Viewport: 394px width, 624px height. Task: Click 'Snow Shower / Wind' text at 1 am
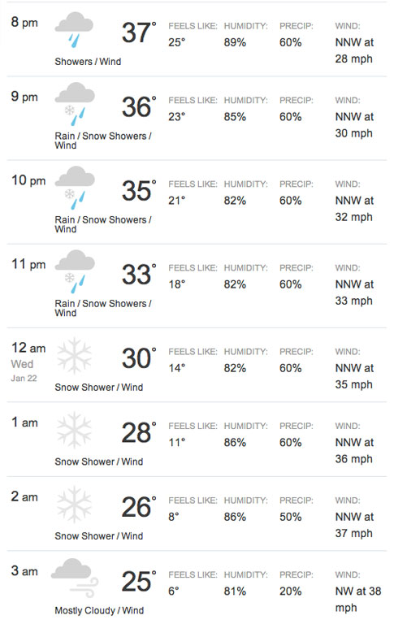pyautogui.click(x=98, y=461)
